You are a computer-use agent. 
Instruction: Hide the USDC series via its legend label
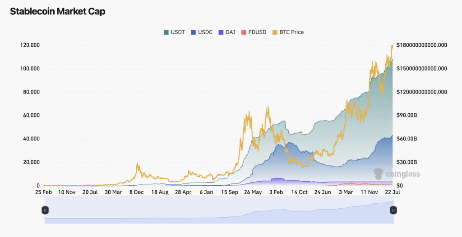tap(205, 32)
